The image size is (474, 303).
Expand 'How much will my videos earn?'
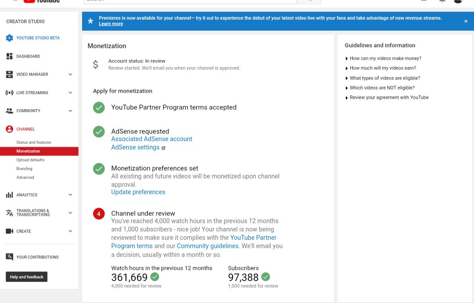(x=381, y=68)
